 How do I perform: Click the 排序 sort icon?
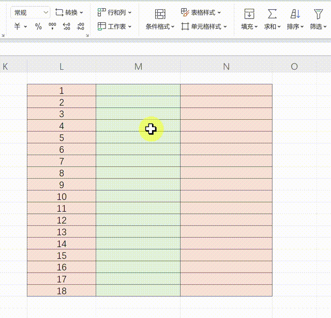click(x=295, y=14)
